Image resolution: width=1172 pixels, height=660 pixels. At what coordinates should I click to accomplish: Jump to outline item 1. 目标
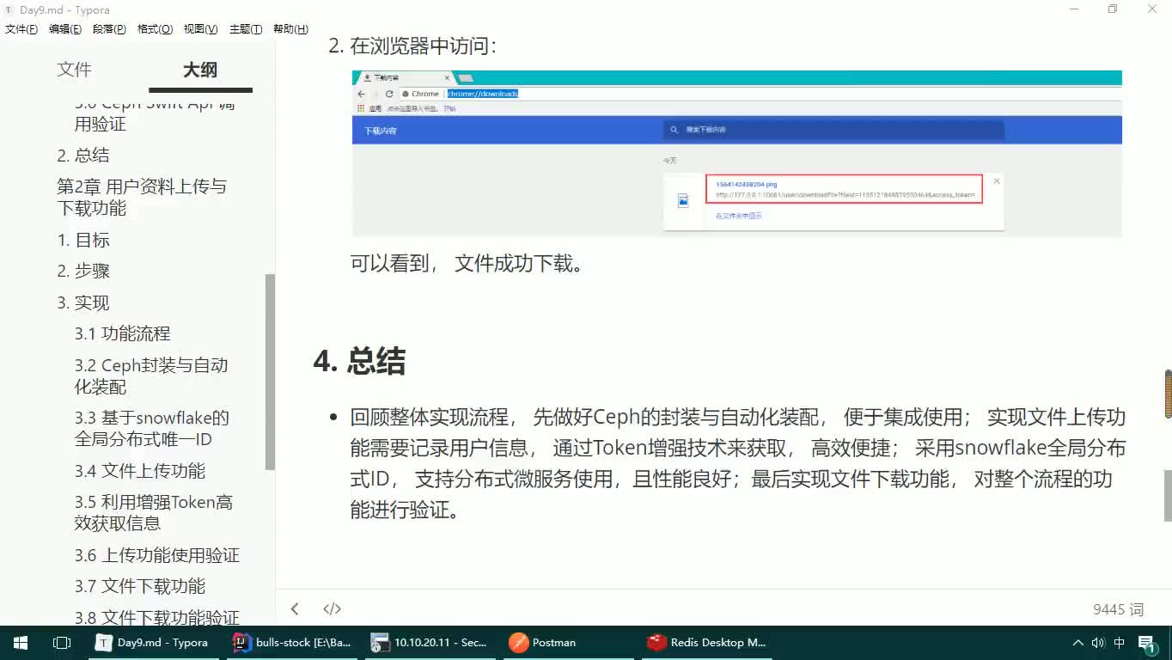(x=83, y=240)
